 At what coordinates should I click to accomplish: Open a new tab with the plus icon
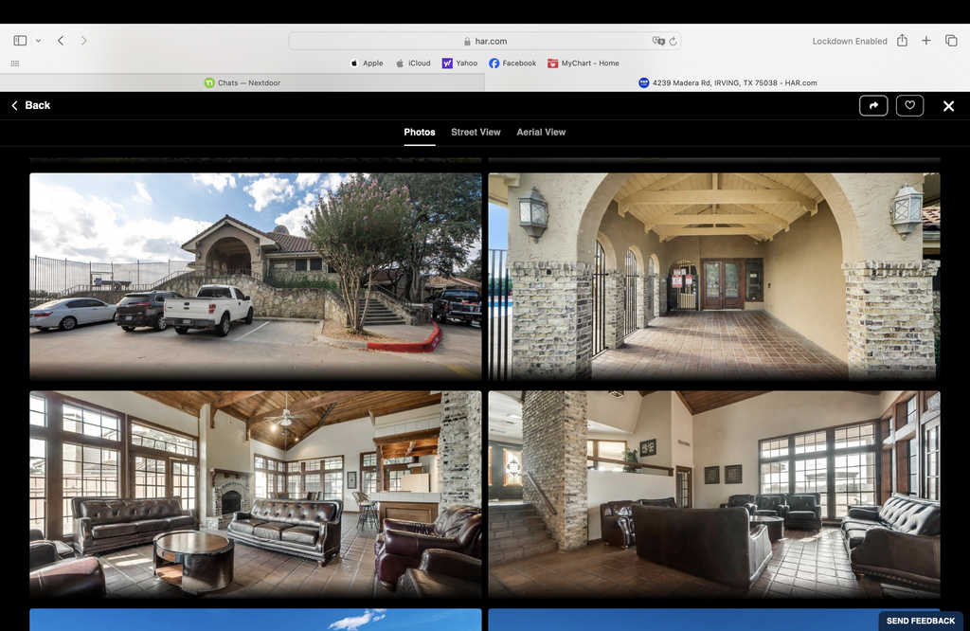coord(926,40)
